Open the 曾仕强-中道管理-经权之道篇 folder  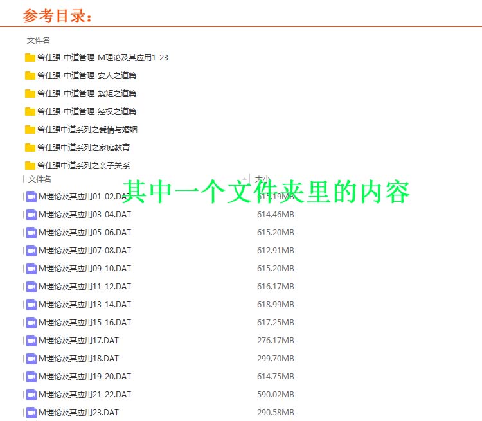click(87, 112)
